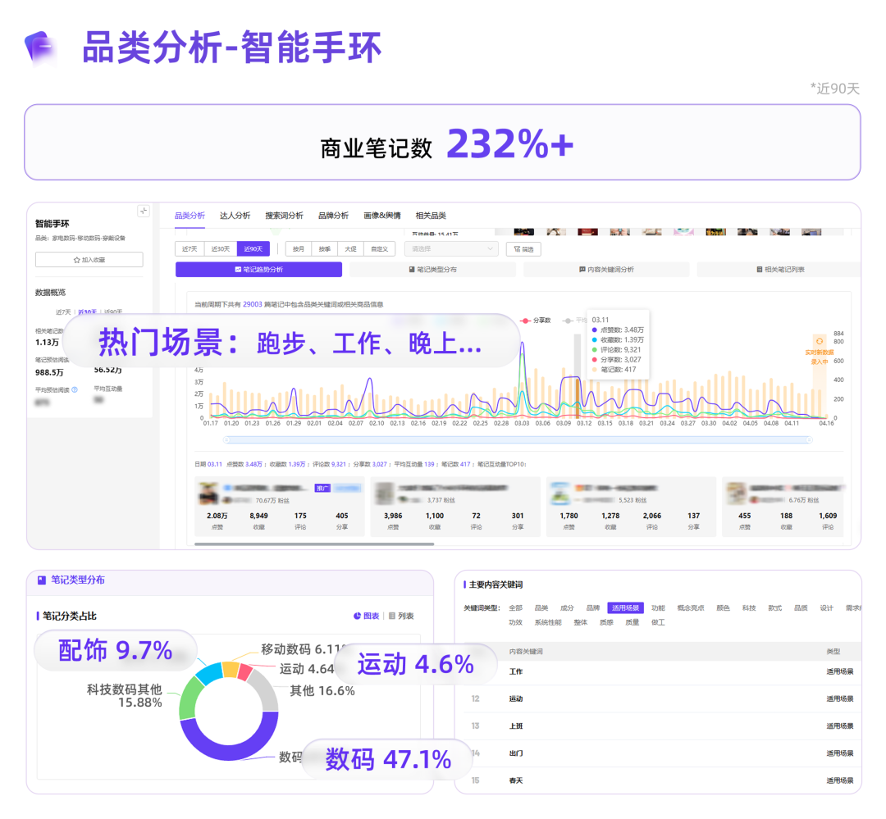Screen dimensions: 886x819
Task: Click the help icon next to 平均预估阅读
Action: tap(75, 390)
